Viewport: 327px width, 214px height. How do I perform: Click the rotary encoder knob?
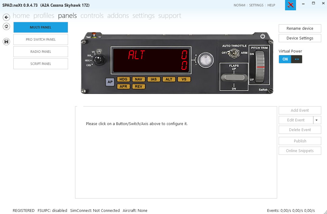pyautogui.click(x=205, y=60)
